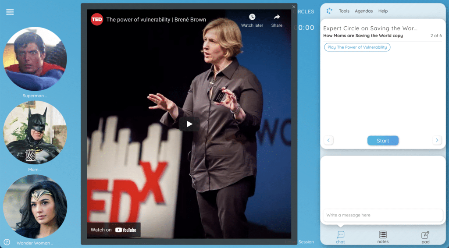Select Wonder Woman participant avatar

pos(35,206)
